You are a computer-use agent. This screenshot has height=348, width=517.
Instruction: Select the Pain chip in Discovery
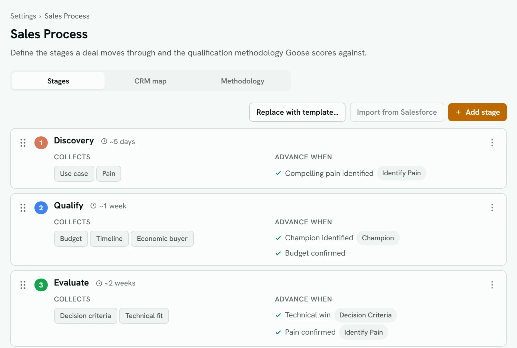pos(109,174)
